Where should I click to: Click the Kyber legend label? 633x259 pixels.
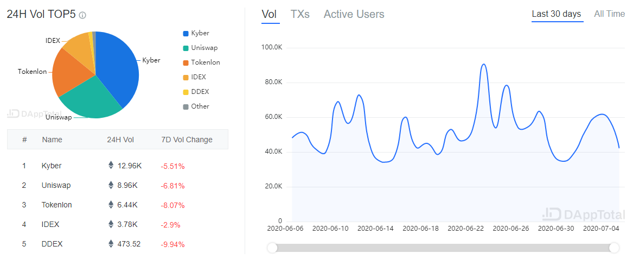click(x=200, y=33)
